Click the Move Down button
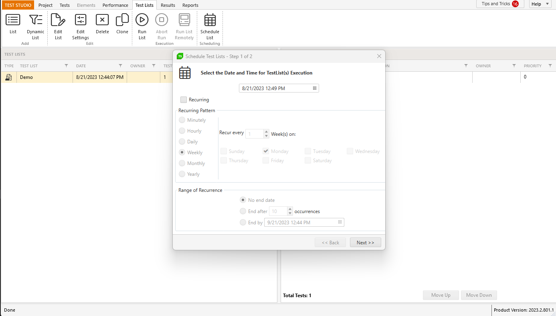The height and width of the screenshot is (316, 556). 479,295
